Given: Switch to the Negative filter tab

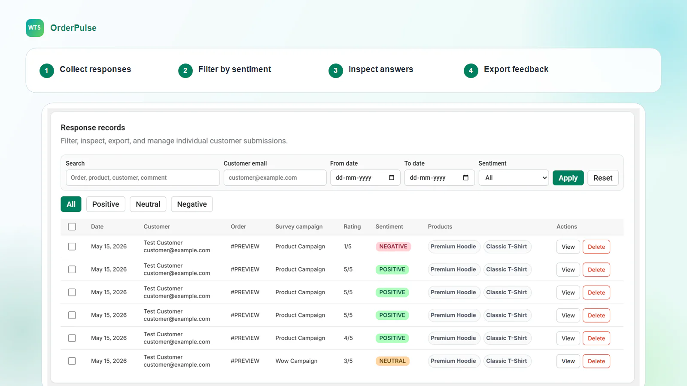Looking at the screenshot, I should 192,204.
